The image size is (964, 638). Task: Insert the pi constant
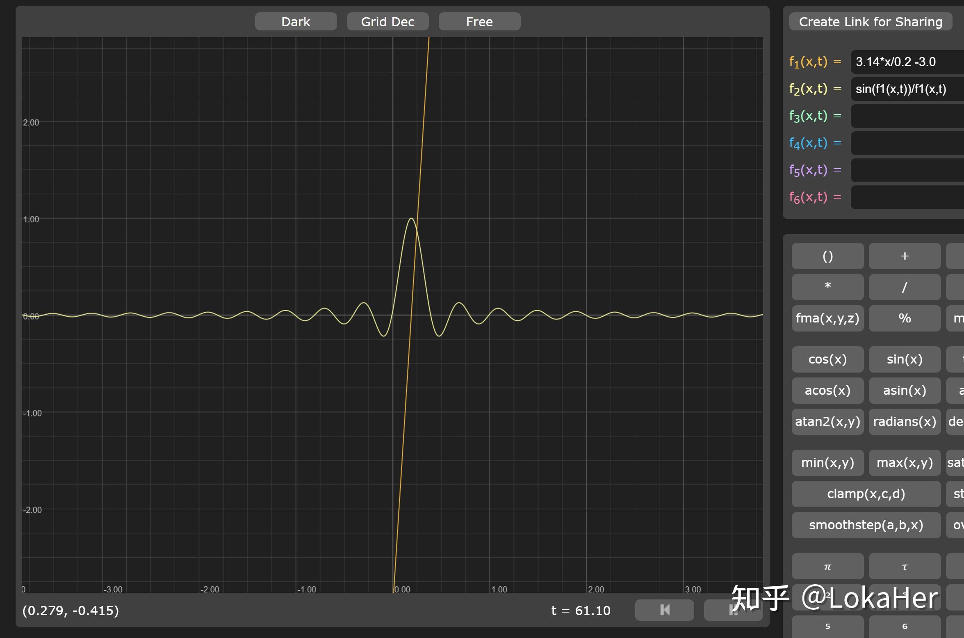[x=827, y=566]
